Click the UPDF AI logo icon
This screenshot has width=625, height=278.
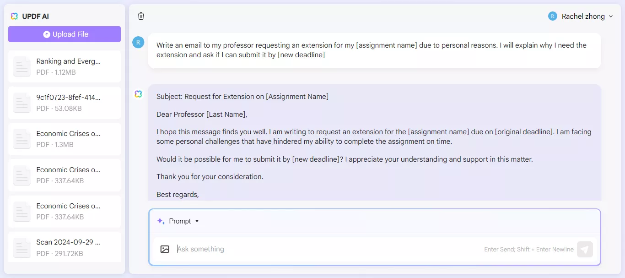click(14, 16)
